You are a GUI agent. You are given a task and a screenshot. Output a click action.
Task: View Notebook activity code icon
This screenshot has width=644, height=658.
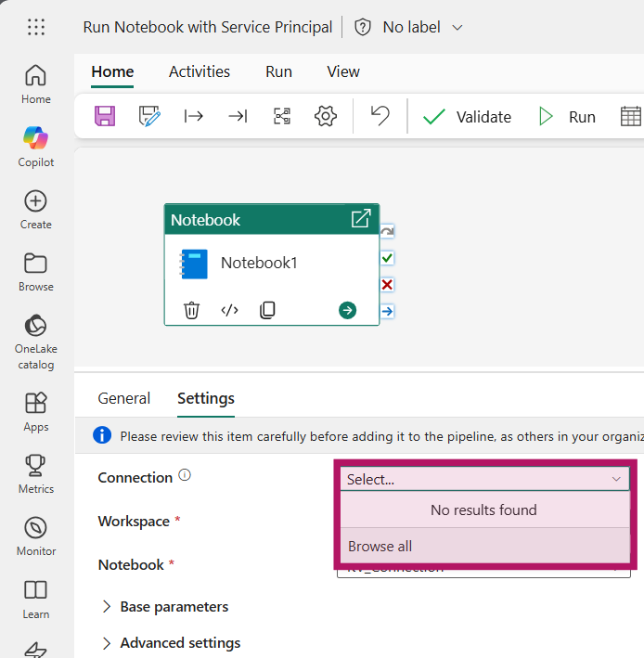point(229,310)
